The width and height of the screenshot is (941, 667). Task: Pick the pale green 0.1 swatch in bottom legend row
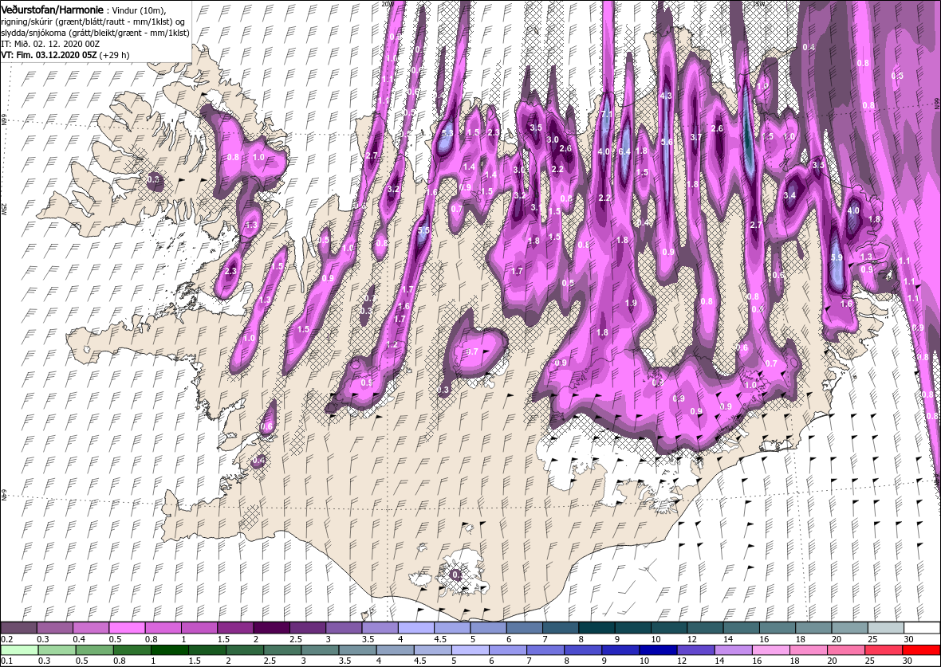pos(19,650)
